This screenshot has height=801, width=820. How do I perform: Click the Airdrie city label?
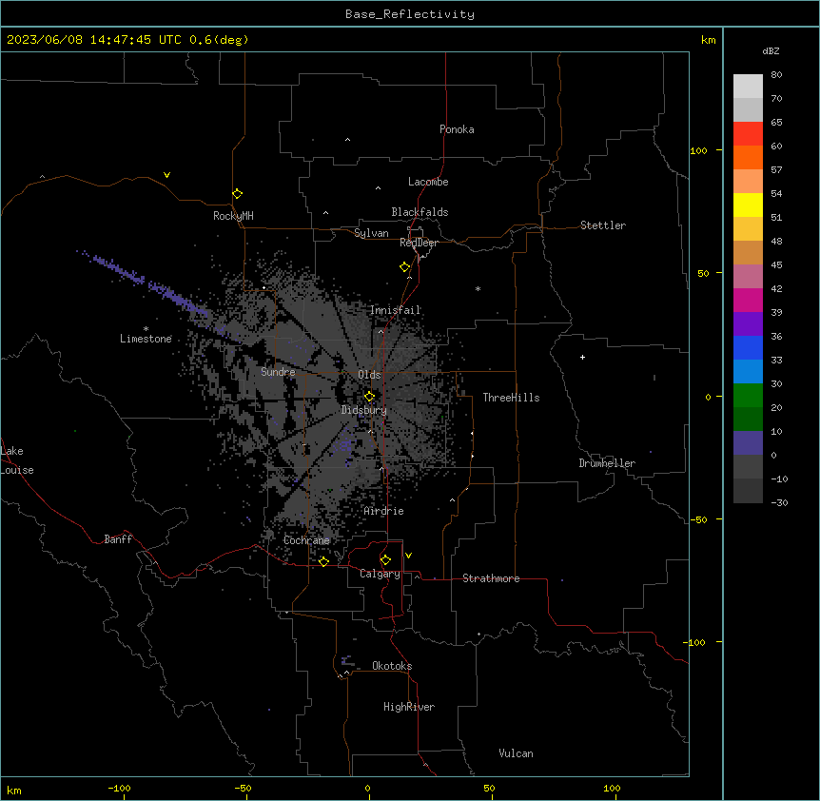384,511
